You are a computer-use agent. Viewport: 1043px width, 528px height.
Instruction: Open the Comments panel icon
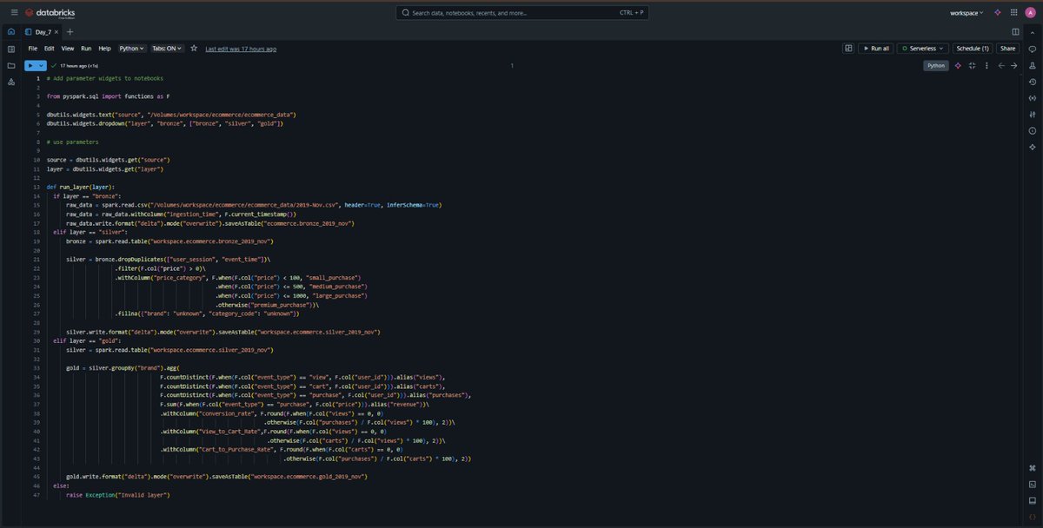click(x=1032, y=49)
